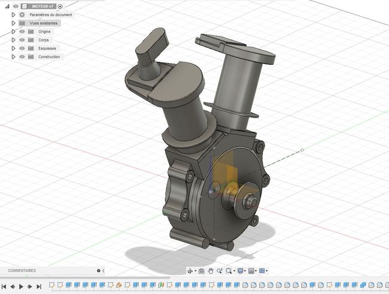Image resolution: width=389 pixels, height=294 pixels.
Task: Click the Grid and Snaps icon
Action: coord(251,271)
